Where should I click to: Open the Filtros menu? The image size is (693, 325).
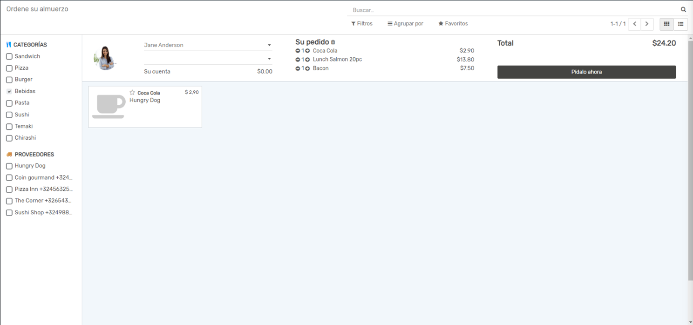362,24
